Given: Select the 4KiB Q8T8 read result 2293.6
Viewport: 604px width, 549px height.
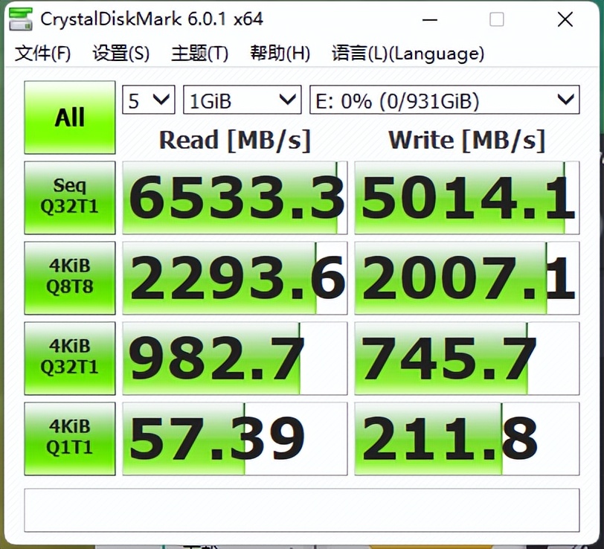Looking at the screenshot, I should pos(235,277).
